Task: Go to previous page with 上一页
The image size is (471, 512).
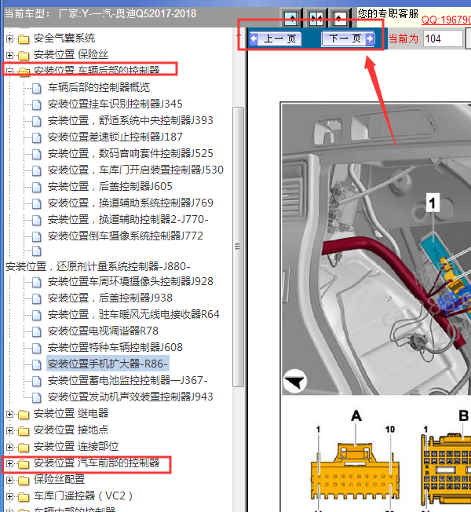Action: 275,38
